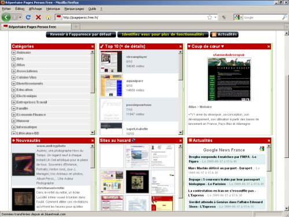This screenshot has width=289, height=217.
Task: Close the Sites au hasard panel
Action: pyautogui.click(x=180, y=141)
